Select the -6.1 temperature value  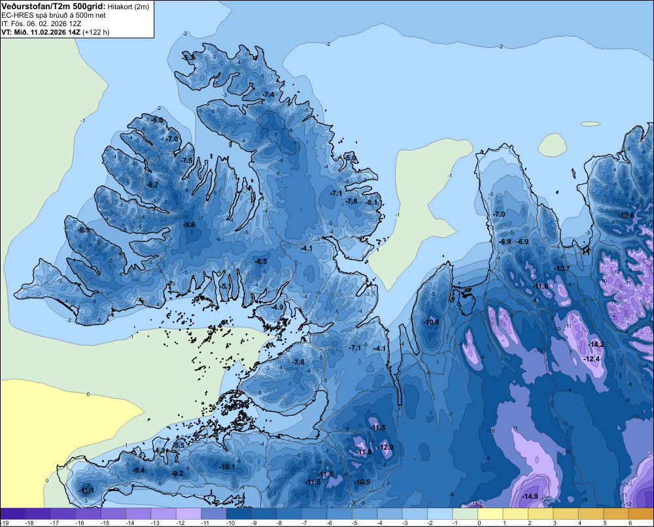point(371,202)
